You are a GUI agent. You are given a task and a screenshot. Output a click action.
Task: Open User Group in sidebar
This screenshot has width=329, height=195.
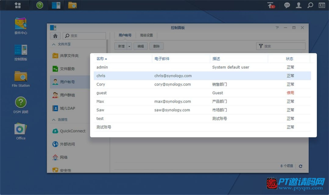[70, 95]
